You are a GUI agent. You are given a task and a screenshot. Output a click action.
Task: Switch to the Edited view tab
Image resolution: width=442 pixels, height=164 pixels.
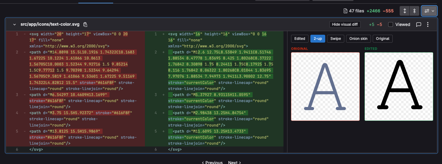coord(300,38)
